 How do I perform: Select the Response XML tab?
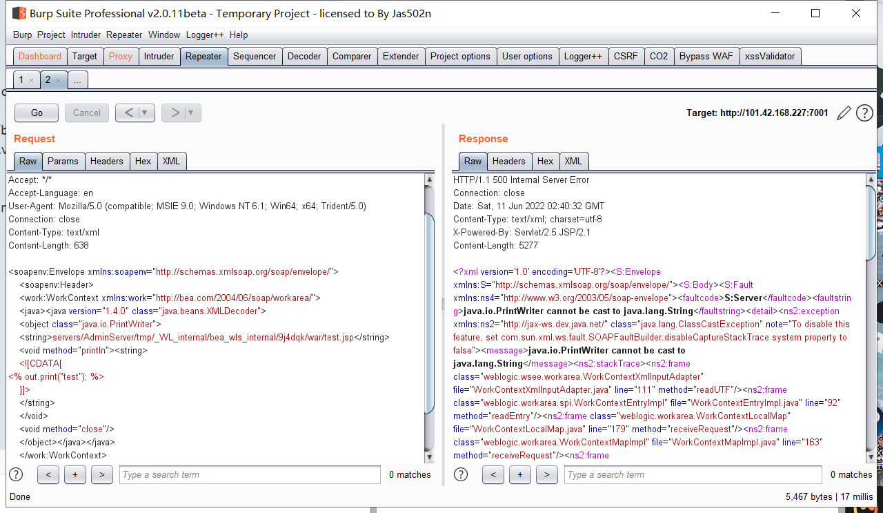point(573,161)
